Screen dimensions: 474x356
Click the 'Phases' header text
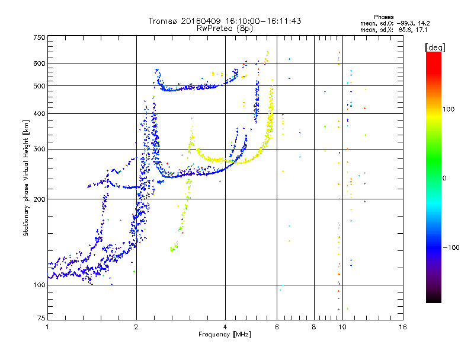coord(383,17)
